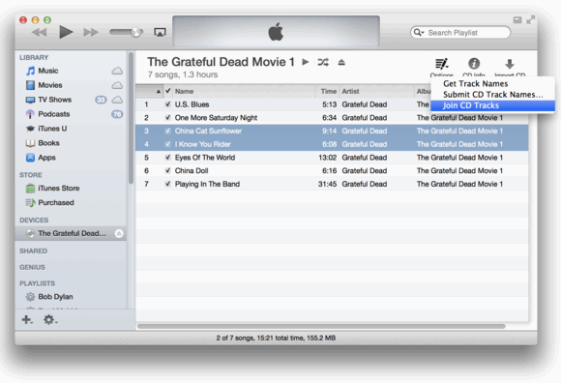Adjust the volume slider knob
The image size is (561, 383).
[x=136, y=32]
